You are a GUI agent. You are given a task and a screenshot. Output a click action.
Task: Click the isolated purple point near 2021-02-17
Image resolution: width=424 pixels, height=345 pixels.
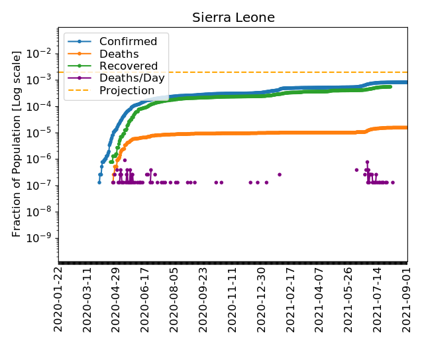(x=280, y=174)
